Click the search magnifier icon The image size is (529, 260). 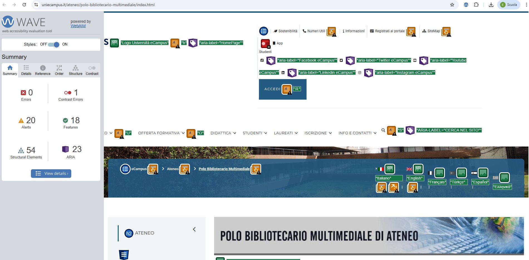tap(383, 130)
